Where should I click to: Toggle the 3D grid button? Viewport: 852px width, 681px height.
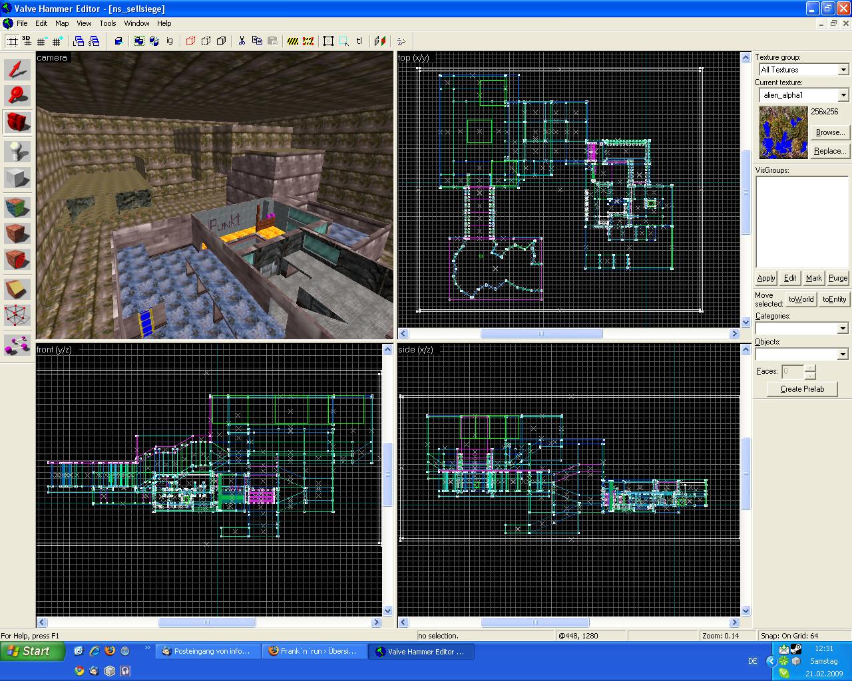[27, 41]
